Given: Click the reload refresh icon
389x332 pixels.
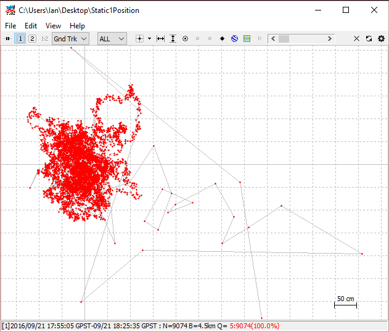Looking at the screenshot, I should point(369,39).
